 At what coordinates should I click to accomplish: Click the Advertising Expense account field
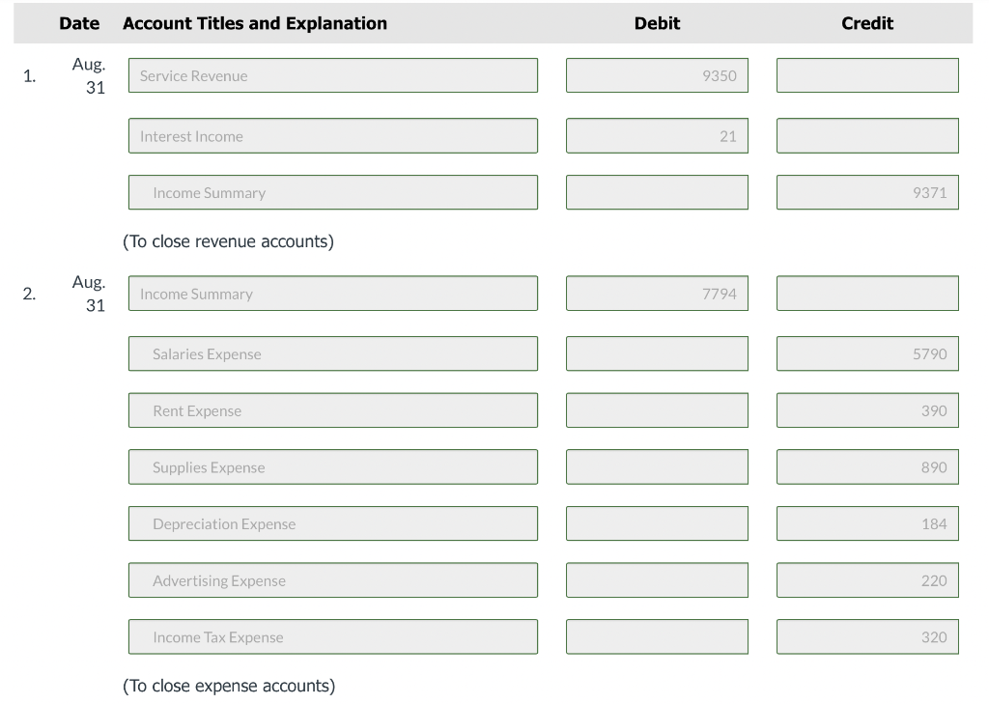point(332,581)
